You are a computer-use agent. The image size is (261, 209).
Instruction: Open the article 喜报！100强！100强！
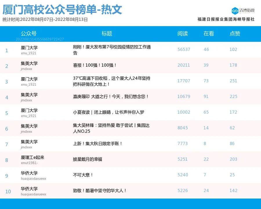[x=95, y=65]
